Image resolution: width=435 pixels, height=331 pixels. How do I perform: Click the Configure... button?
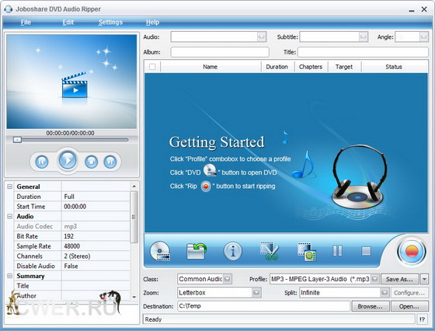coord(409,293)
